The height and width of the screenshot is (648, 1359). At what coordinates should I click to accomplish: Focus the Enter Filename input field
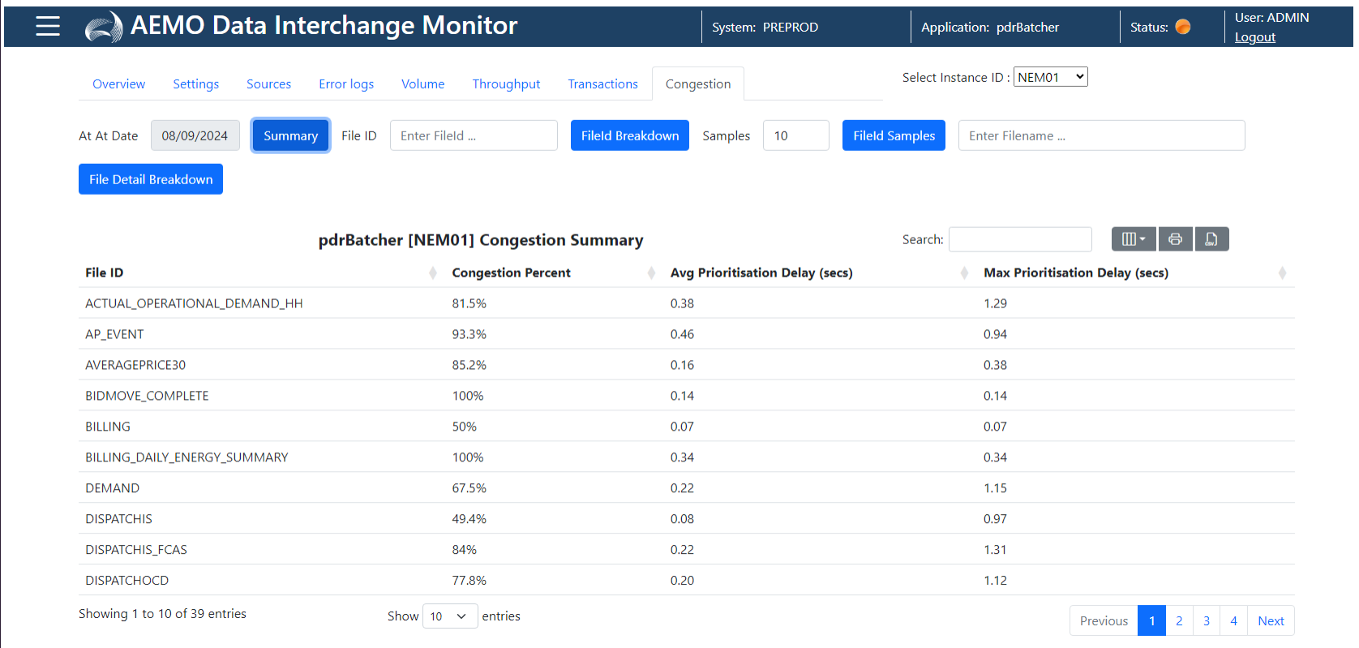1101,135
